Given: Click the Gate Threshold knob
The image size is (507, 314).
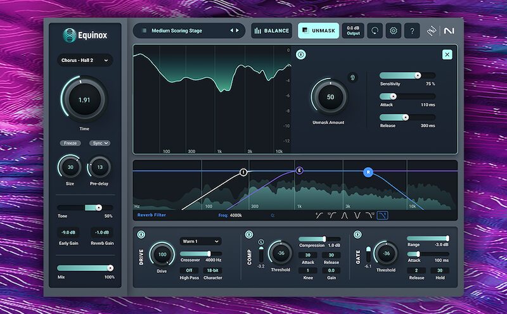Looking at the screenshot, I should click(386, 254).
